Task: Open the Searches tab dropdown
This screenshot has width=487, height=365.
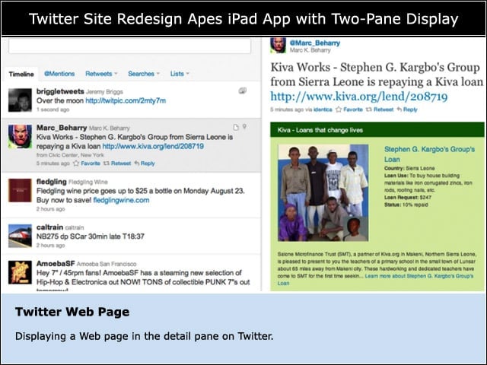Action: point(144,74)
